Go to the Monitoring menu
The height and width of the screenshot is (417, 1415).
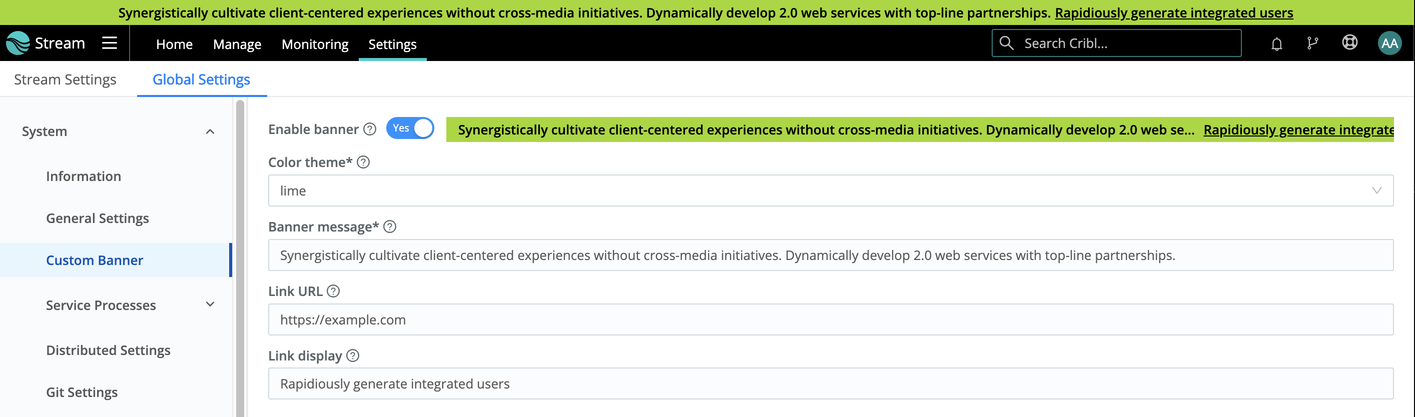tap(315, 44)
